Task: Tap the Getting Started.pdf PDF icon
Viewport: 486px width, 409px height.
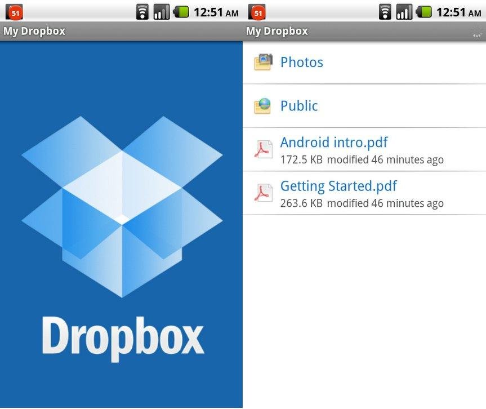Action: click(264, 193)
